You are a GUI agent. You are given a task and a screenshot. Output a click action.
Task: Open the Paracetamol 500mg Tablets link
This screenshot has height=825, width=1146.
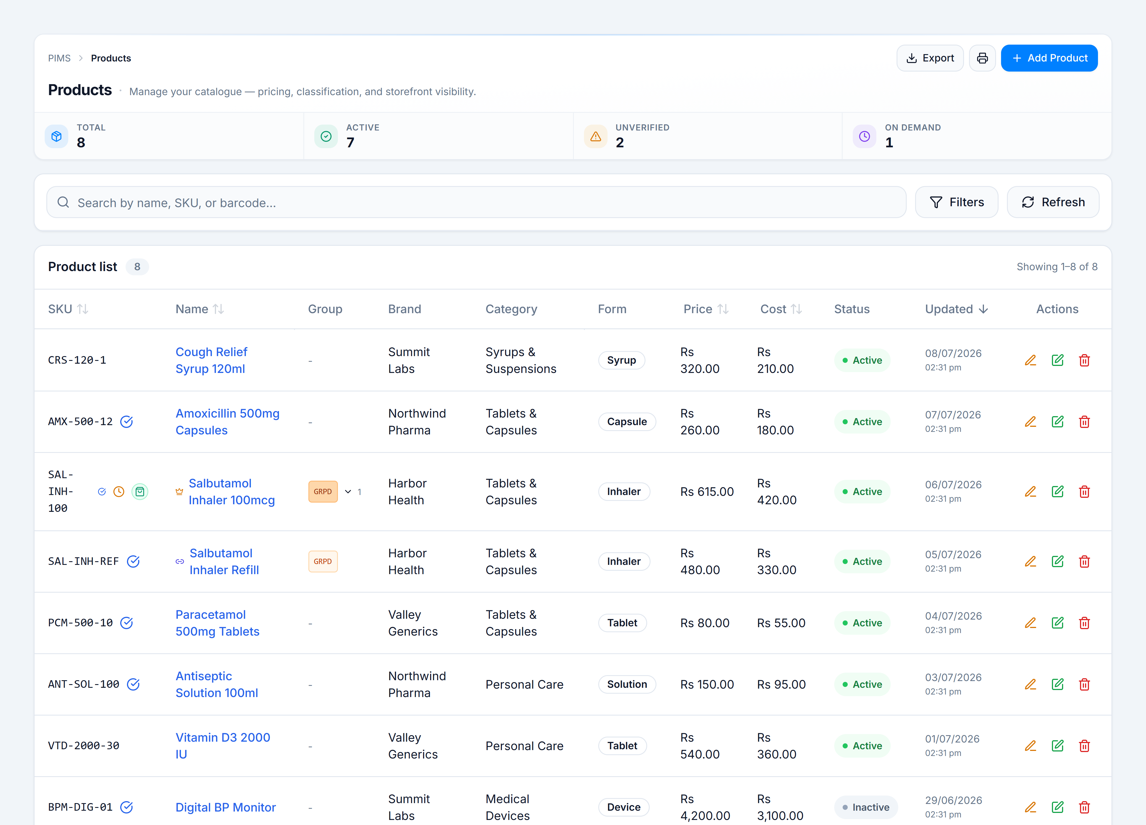217,622
